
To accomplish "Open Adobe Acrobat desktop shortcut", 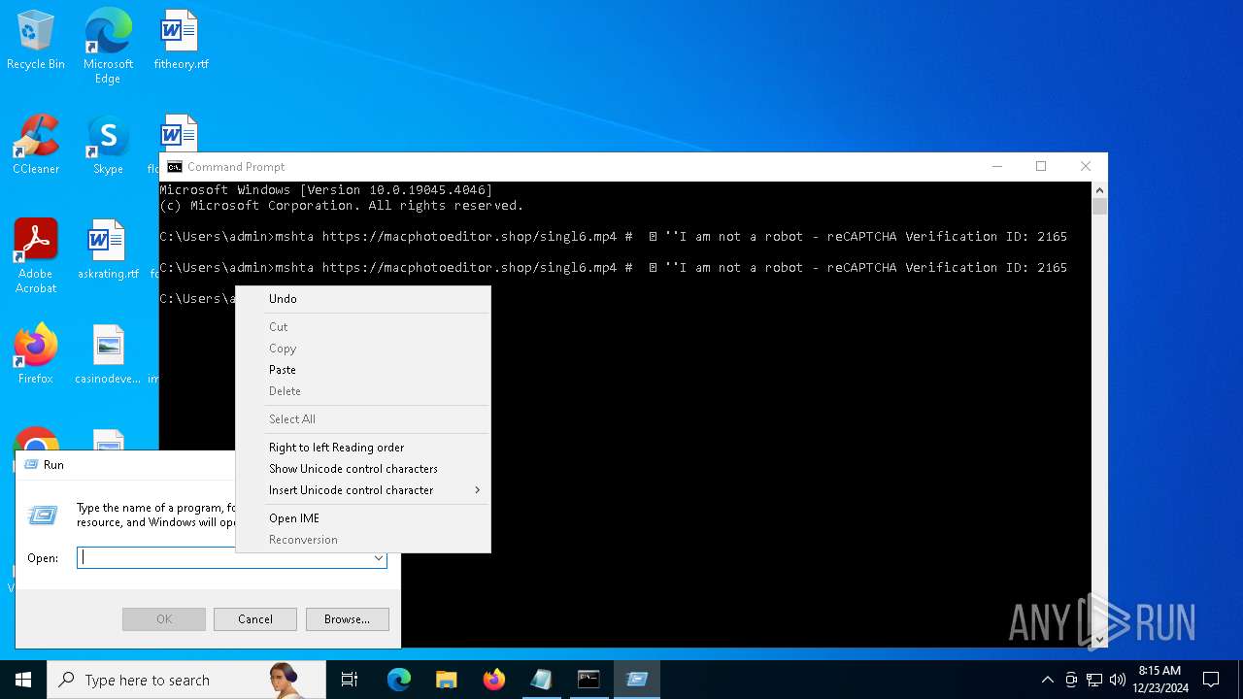I will [36, 256].
